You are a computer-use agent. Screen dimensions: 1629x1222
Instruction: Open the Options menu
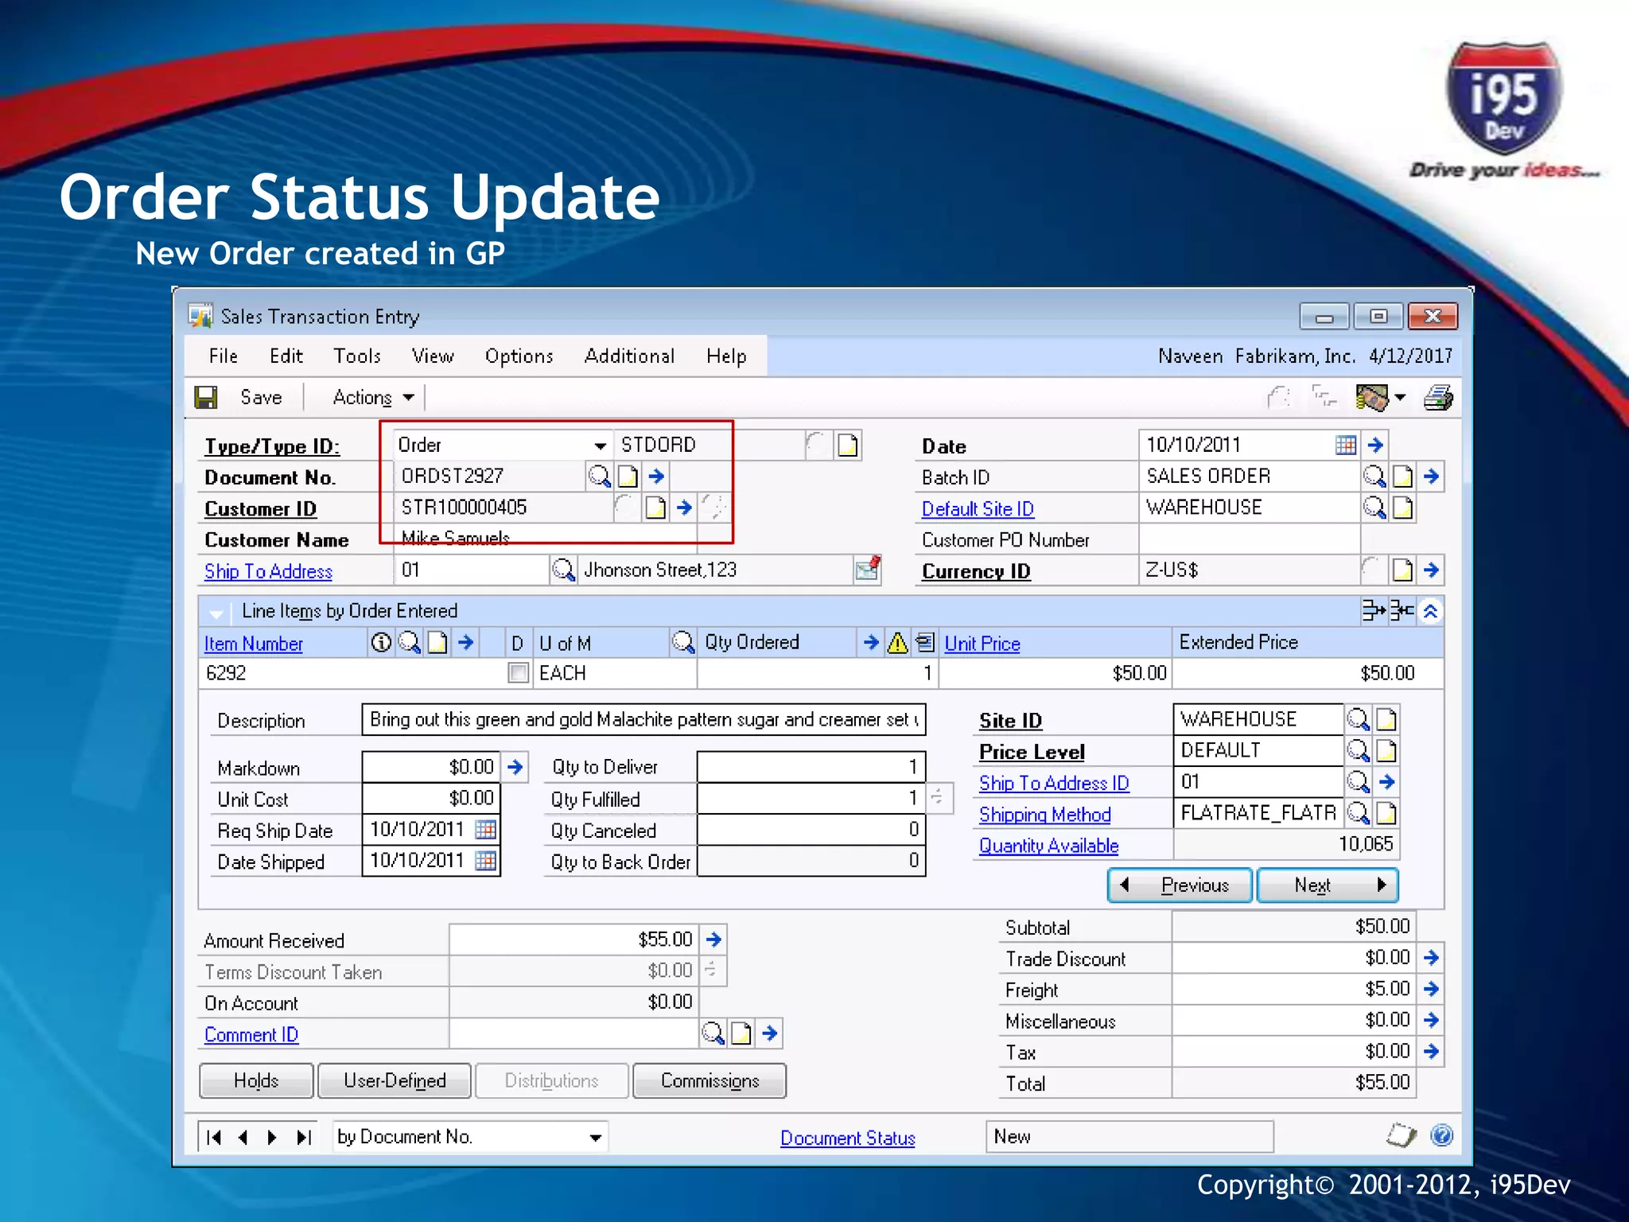coord(519,356)
